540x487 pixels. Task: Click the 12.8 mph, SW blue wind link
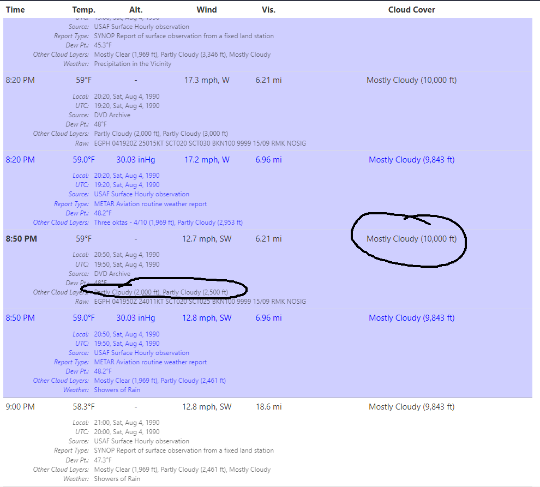(207, 318)
